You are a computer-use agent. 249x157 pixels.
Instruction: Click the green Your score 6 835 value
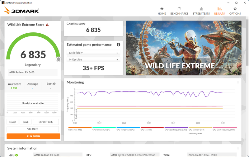(x=14, y=88)
